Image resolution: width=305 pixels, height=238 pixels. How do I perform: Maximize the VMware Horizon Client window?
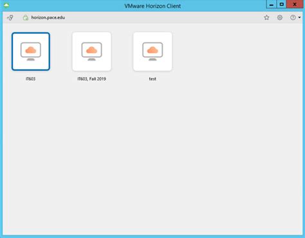(282, 5)
